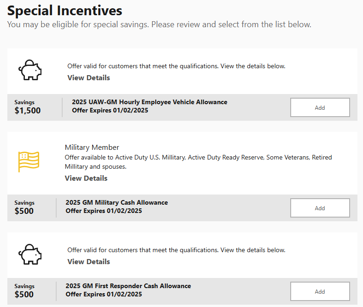This screenshot has height=307, width=363.
Task: Add the GM First Responder Cash Allowance
Action: click(x=320, y=291)
